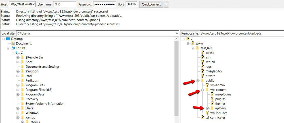Expand the ProgramData folder
This screenshot has height=123, width=284.
pyautogui.click(x=18, y=94)
